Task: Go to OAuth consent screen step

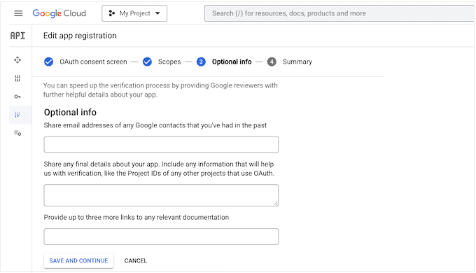Action: point(93,62)
